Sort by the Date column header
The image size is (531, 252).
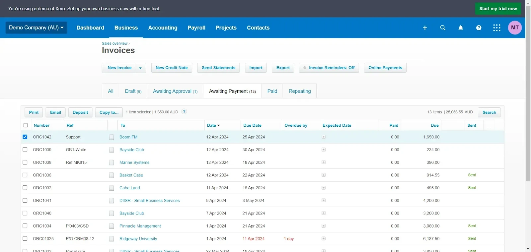pyautogui.click(x=213, y=125)
